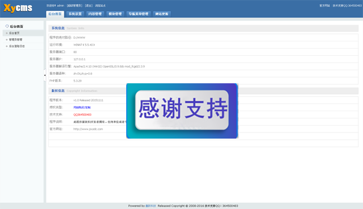The image size is (363, 209).
Task: Open the 系统设置 tab
Action: (75, 14)
